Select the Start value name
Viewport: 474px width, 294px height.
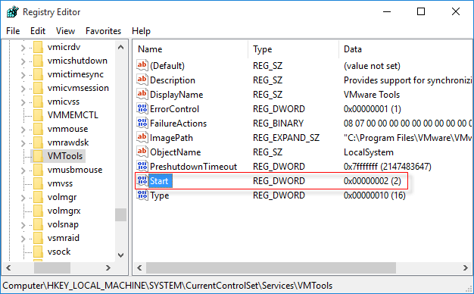pyautogui.click(x=159, y=181)
